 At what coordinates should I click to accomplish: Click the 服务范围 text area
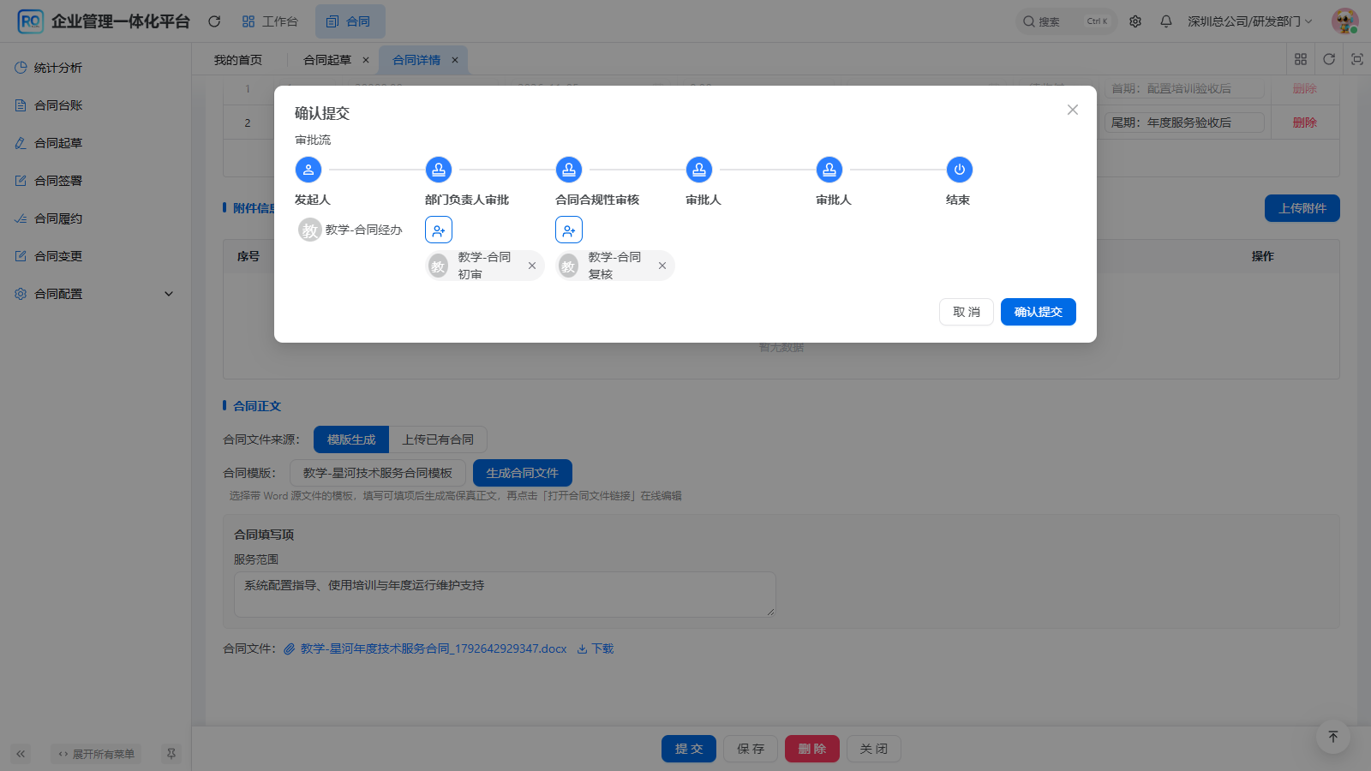505,595
